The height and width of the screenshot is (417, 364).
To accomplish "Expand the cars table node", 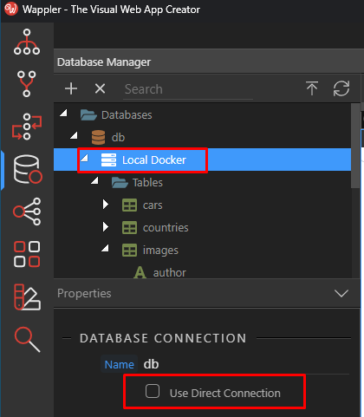I will [x=106, y=205].
